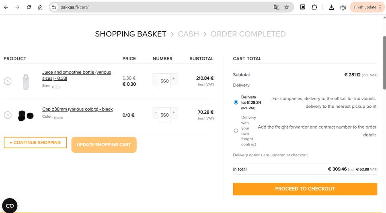Screen dimensions: 386x213
Task: Open the browser downloads icon
Action: 331,7
